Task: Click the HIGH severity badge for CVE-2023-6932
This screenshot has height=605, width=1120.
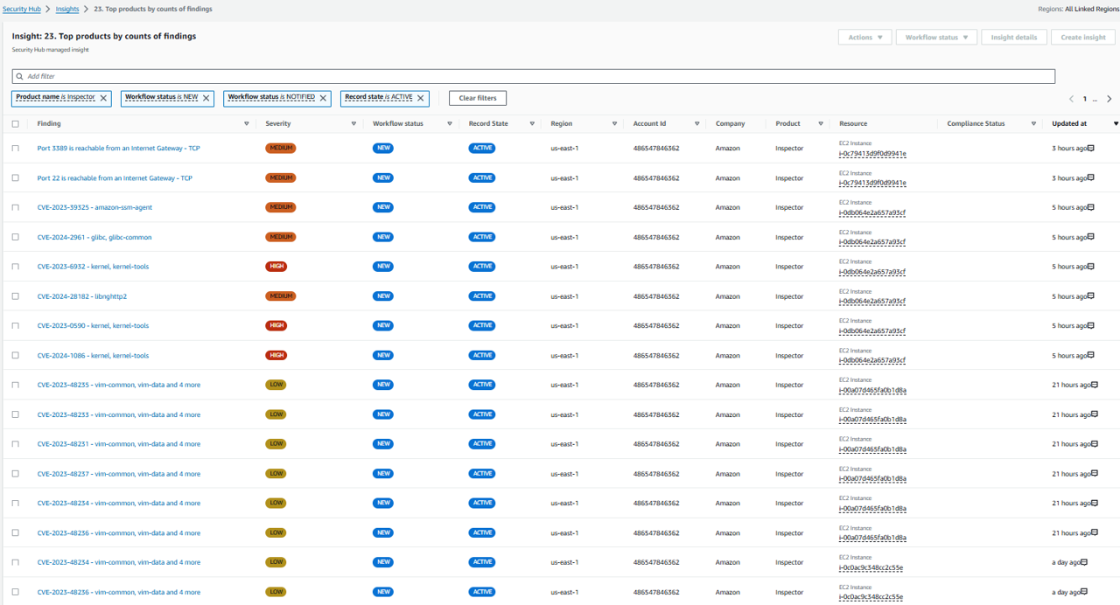Action: click(x=276, y=267)
